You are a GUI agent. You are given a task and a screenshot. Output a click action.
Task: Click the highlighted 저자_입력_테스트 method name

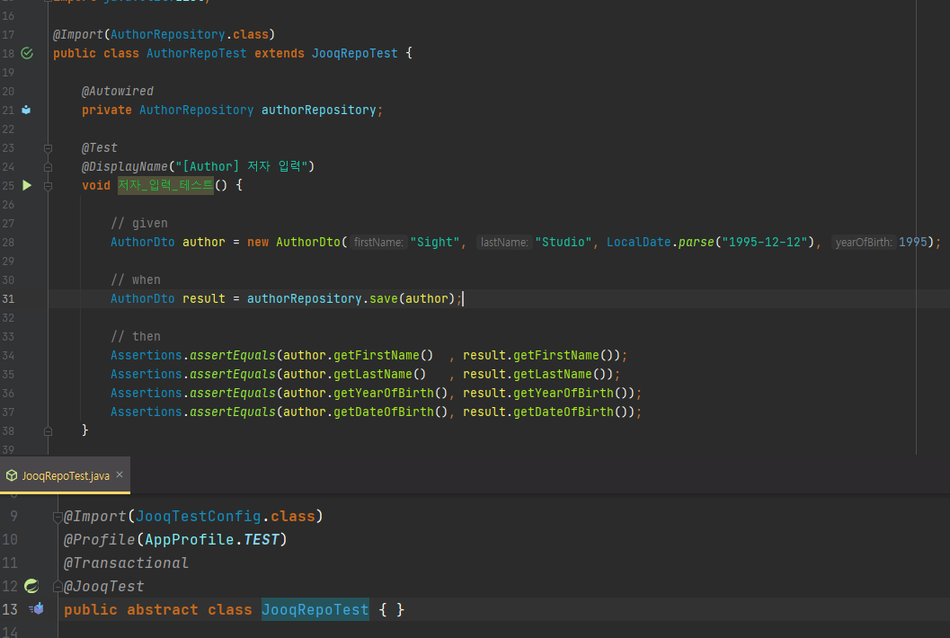coord(165,185)
